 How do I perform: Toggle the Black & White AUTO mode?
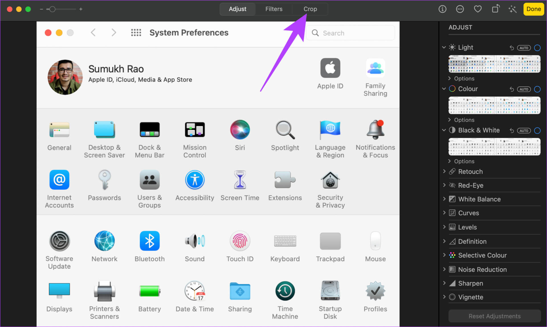524,130
